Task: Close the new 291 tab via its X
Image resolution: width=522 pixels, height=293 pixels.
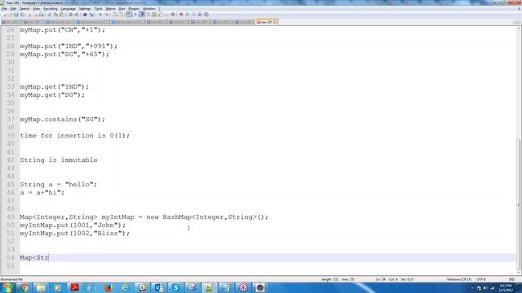Action: click(x=275, y=22)
